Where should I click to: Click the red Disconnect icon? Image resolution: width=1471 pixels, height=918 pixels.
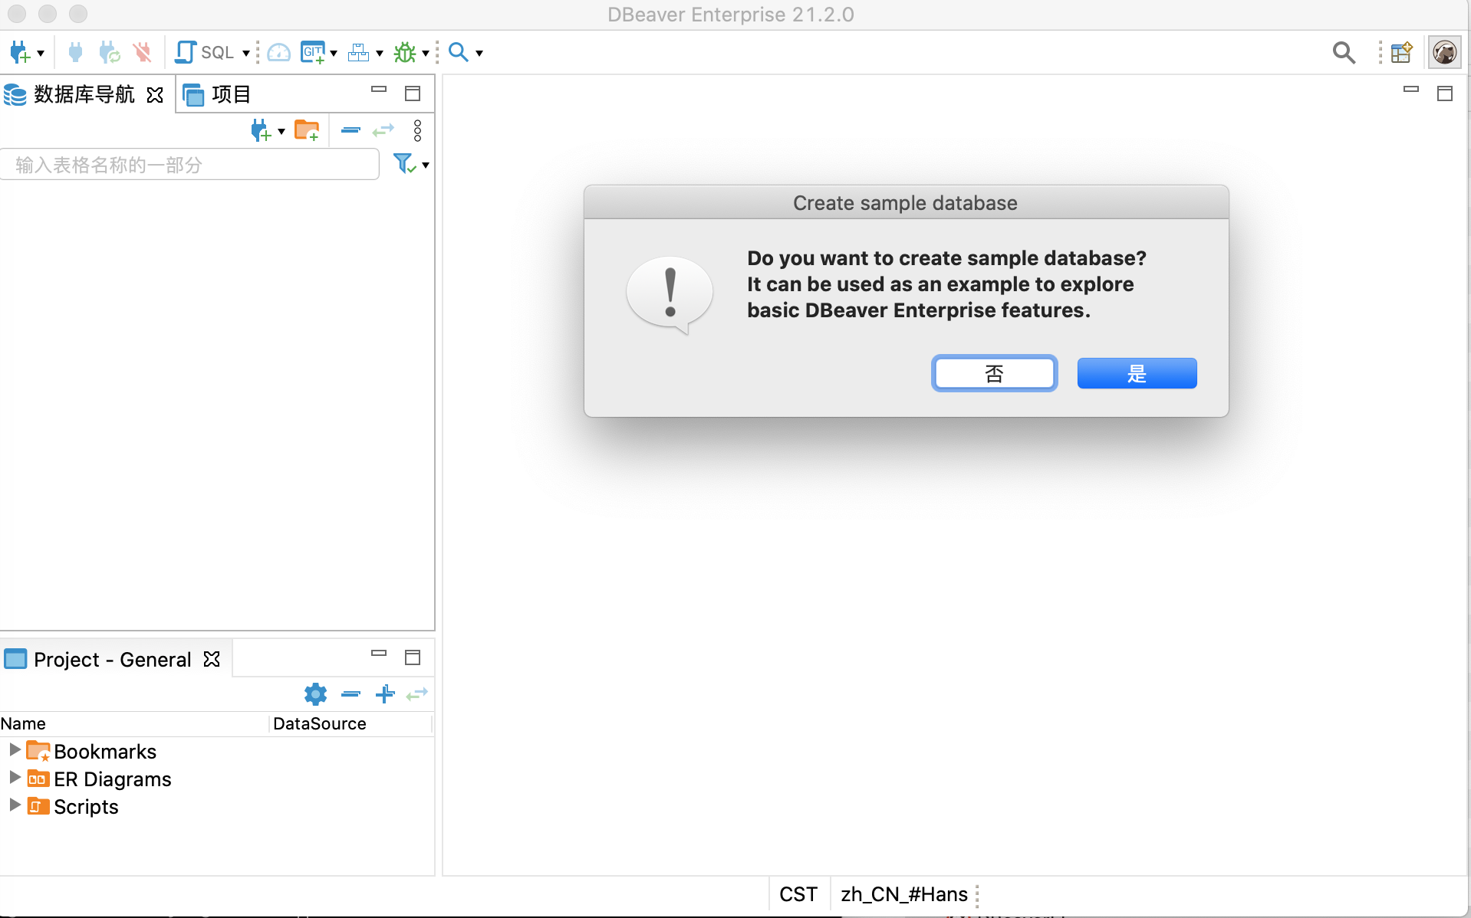click(x=143, y=52)
